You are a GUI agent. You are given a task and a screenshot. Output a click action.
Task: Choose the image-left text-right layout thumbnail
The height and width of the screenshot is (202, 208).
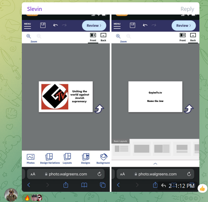pos(121,149)
